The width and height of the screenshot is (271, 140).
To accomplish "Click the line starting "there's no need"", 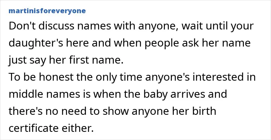I will pos(112,111).
